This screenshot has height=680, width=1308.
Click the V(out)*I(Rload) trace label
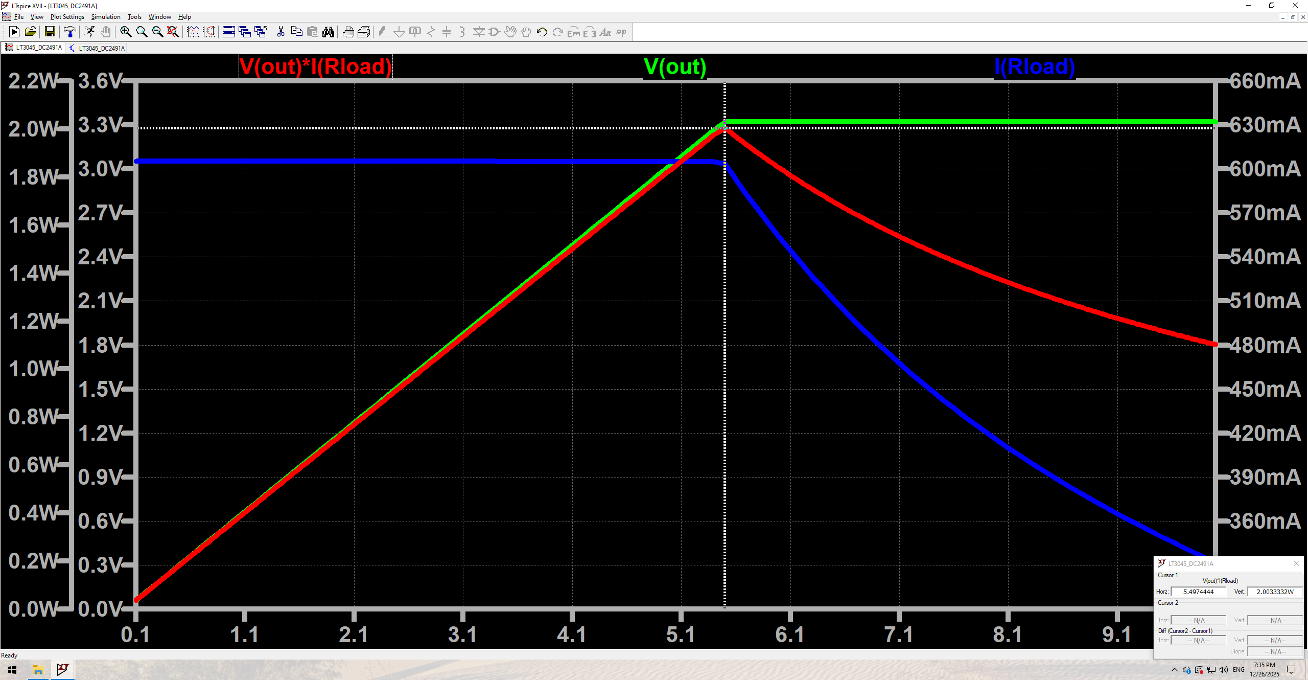tap(315, 67)
